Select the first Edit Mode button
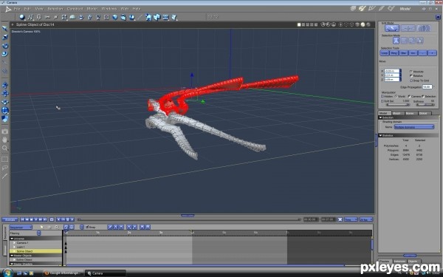The height and width of the screenshot is (277, 443). click(x=392, y=28)
